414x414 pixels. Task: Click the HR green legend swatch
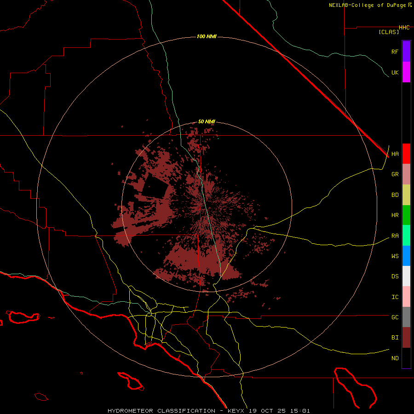pos(406,215)
